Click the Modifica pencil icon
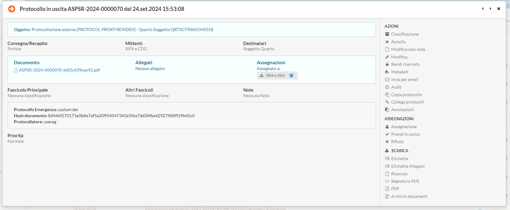The width and height of the screenshot is (510, 210). (x=387, y=57)
